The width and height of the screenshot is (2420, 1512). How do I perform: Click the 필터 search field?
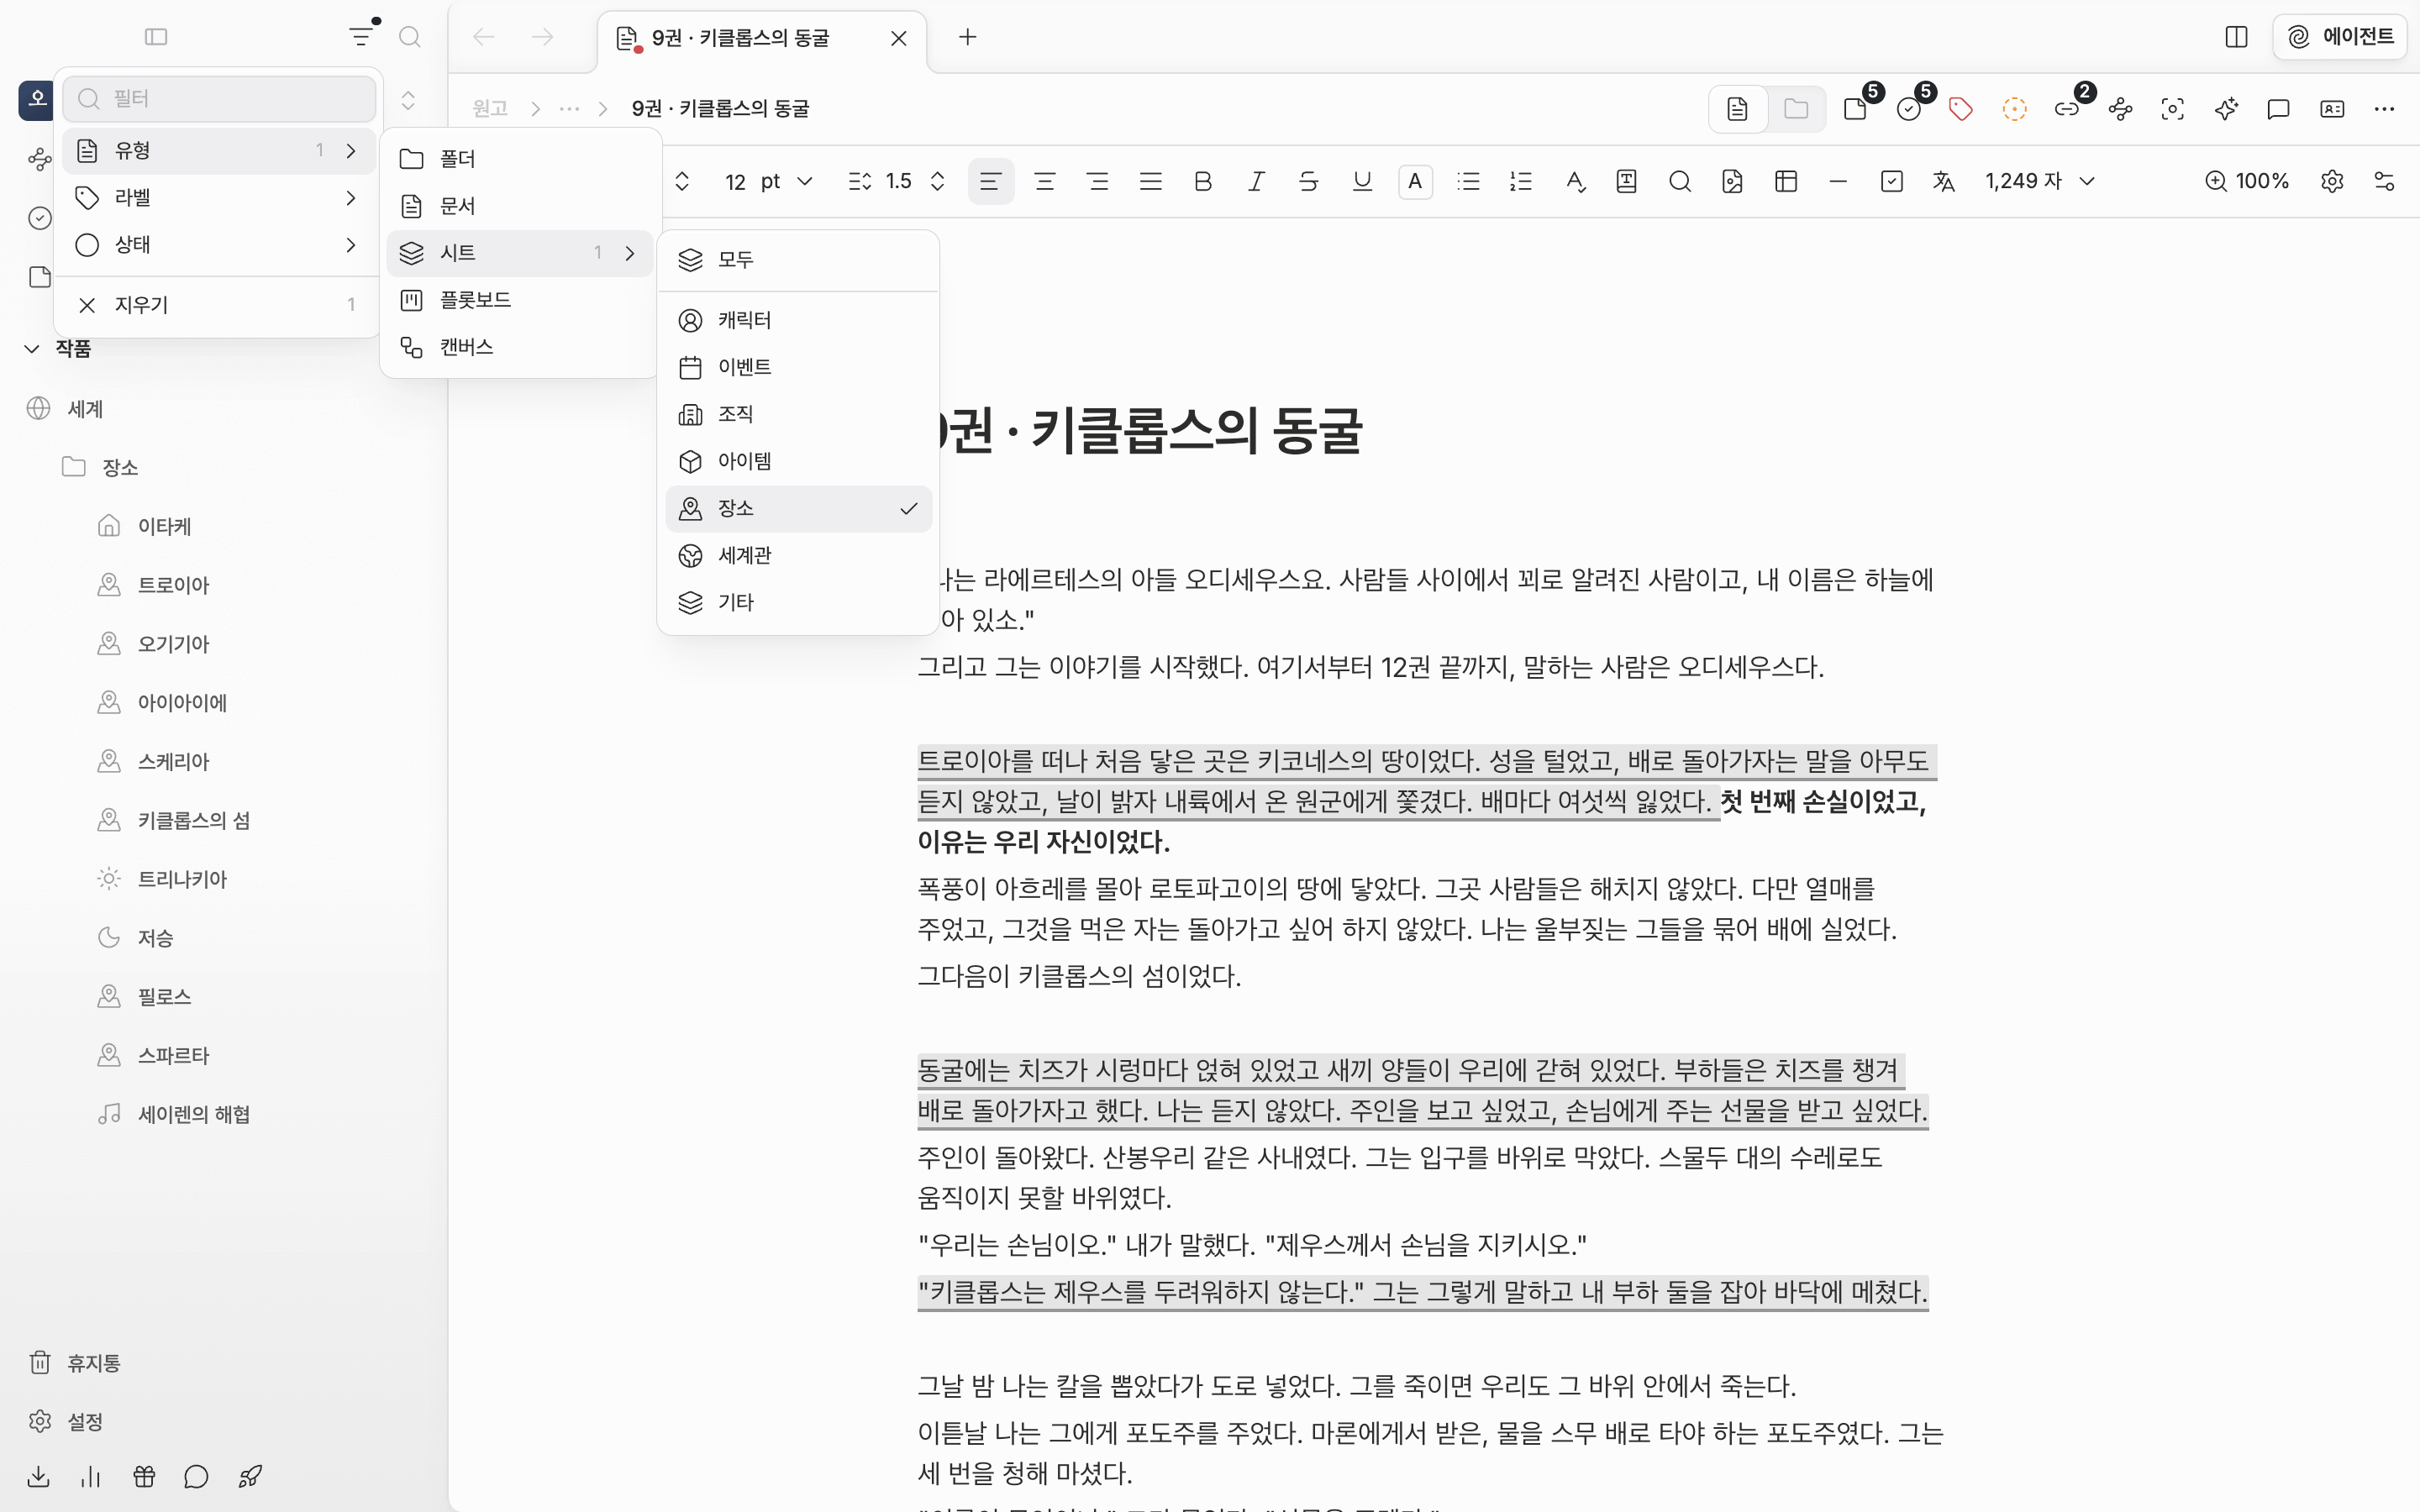[x=218, y=99]
